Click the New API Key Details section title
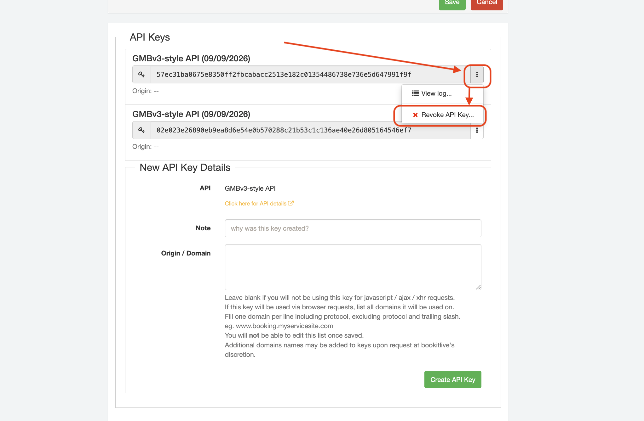644x421 pixels. [x=185, y=167]
